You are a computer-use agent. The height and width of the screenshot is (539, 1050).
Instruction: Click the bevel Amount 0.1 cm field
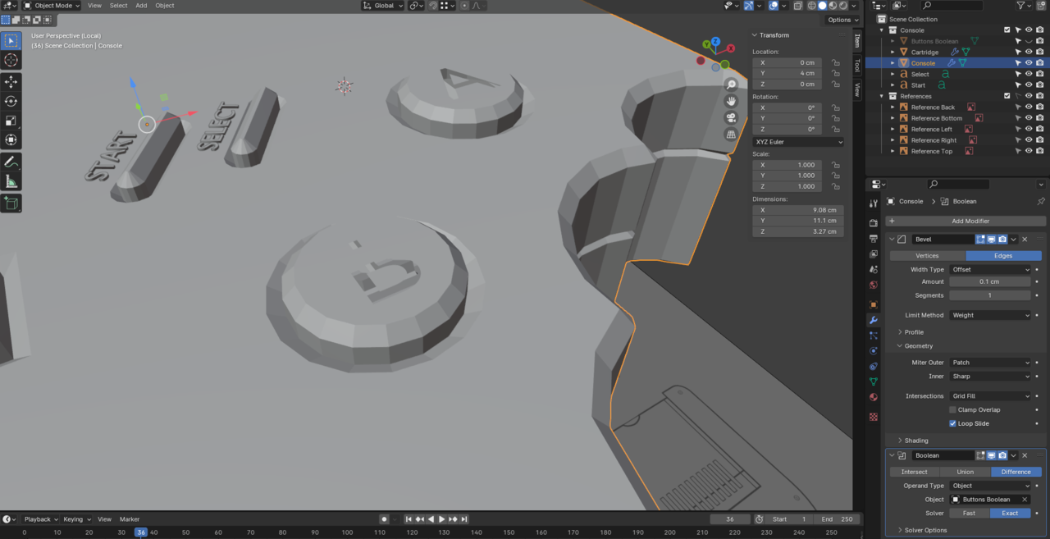(990, 281)
